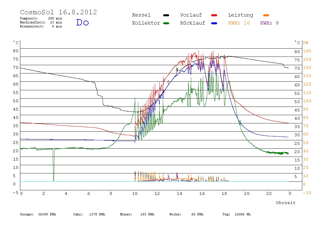Click the left y-axis value -5
The width and height of the screenshot is (328, 232).
pyautogui.click(x=16, y=193)
